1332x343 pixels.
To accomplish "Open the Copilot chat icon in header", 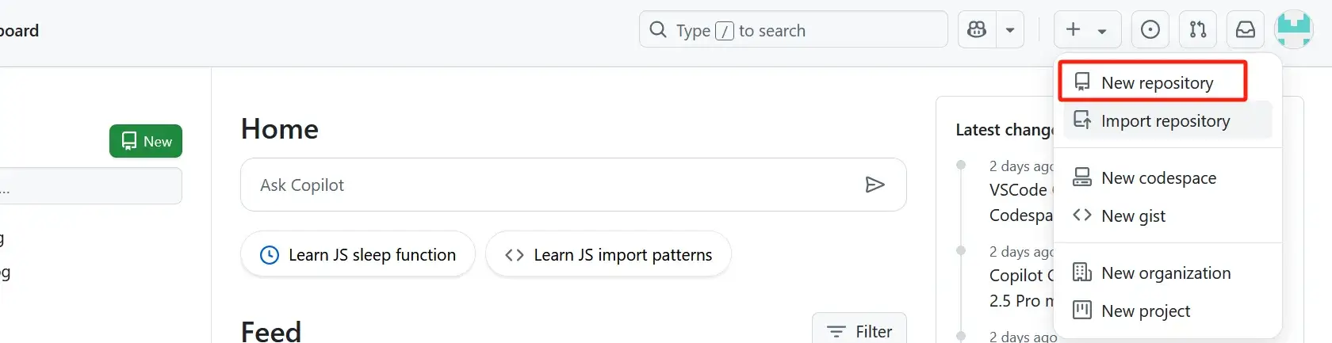I will (977, 30).
